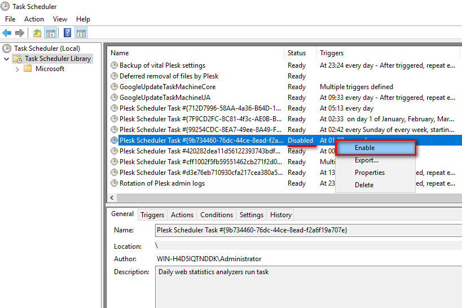
Task: Select Task Scheduler (Local) root node
Action: [x=47, y=49]
